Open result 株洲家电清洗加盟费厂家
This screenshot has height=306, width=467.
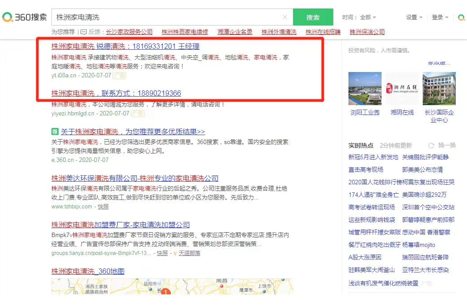point(121,225)
